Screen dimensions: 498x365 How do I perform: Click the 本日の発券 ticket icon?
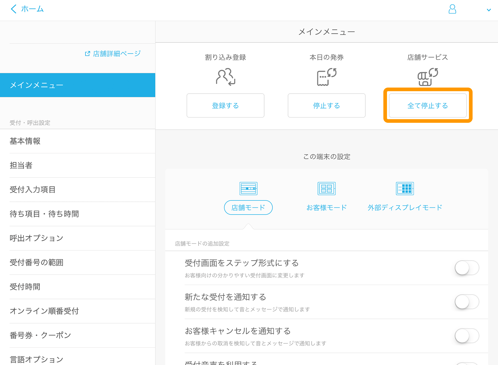[327, 77]
